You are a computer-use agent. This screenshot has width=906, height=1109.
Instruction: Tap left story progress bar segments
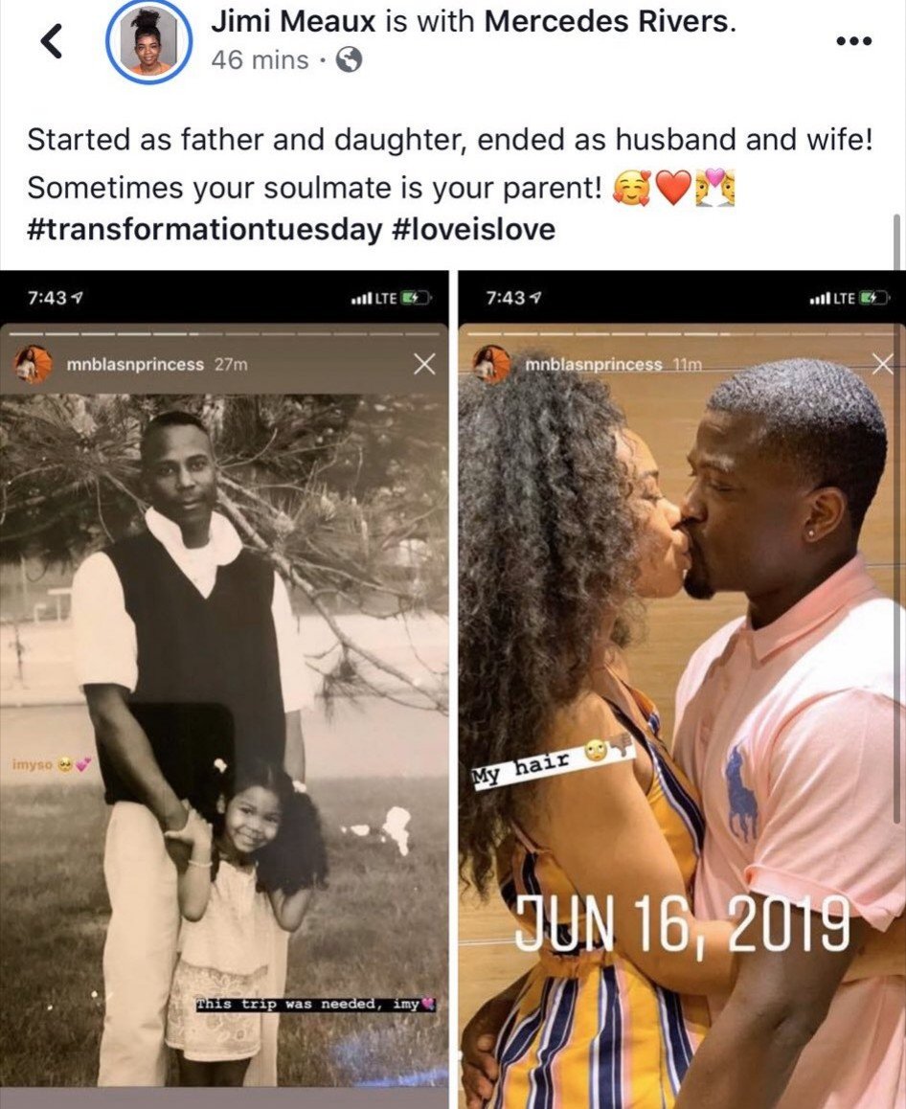coord(224,333)
